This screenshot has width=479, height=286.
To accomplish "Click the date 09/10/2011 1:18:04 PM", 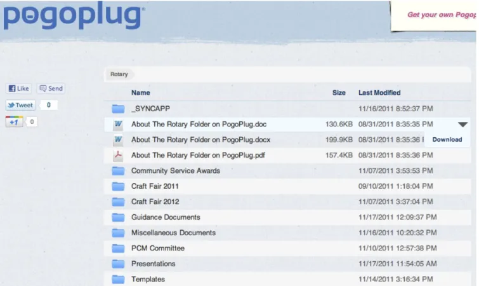I will click(x=396, y=186).
